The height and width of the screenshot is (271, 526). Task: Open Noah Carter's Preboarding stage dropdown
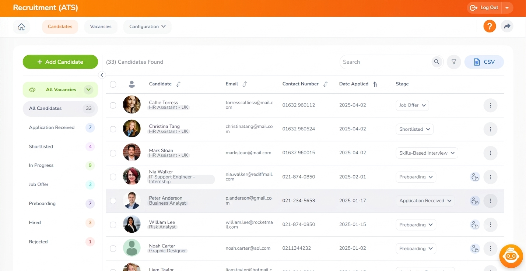(x=416, y=249)
